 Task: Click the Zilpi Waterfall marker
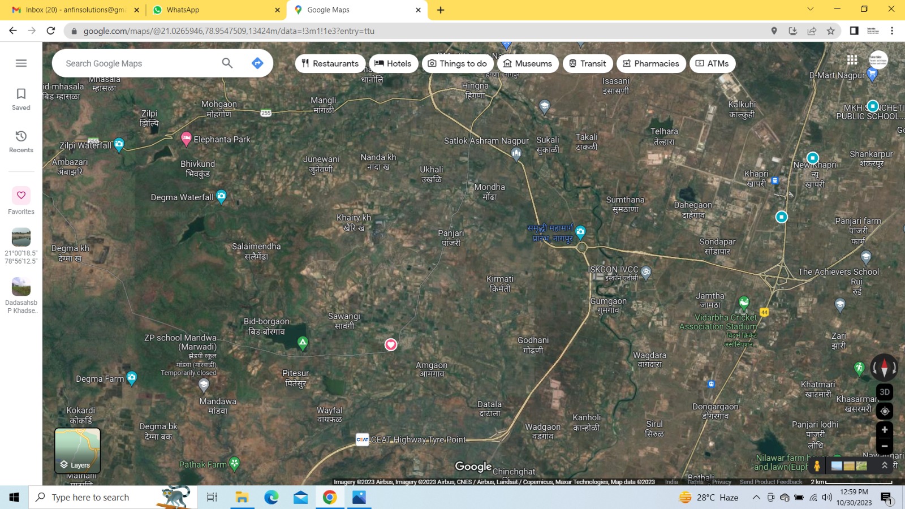[x=119, y=145]
